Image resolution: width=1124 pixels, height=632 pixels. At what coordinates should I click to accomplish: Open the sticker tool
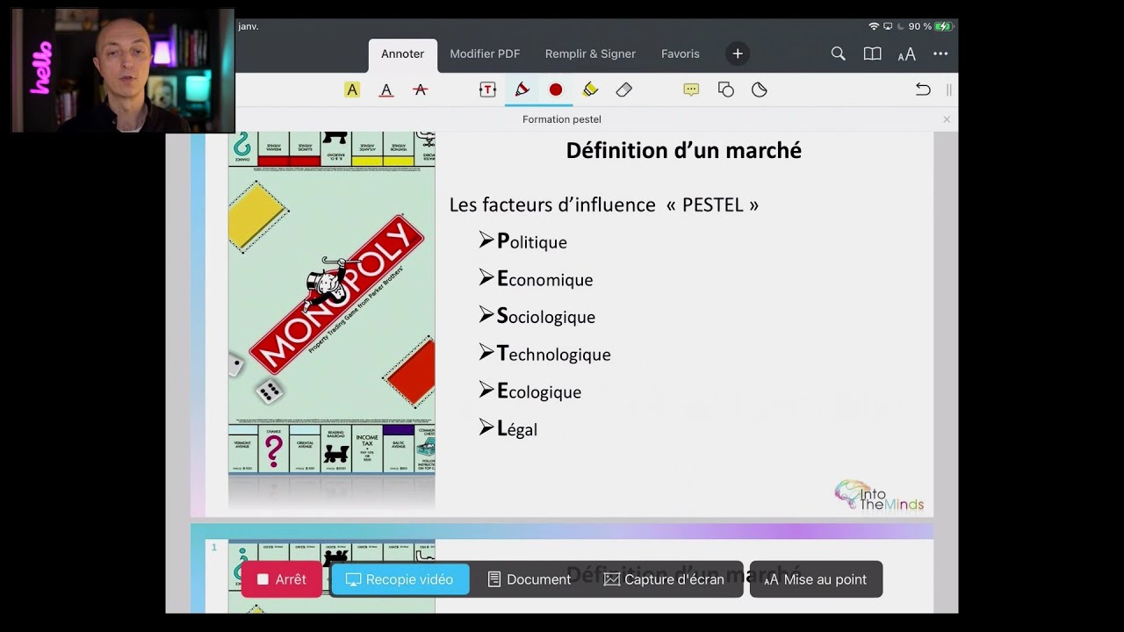coord(760,90)
